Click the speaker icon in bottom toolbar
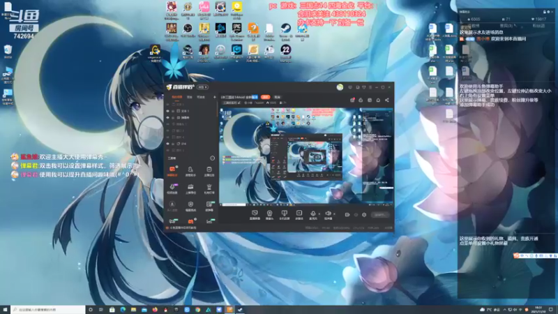 328,214
